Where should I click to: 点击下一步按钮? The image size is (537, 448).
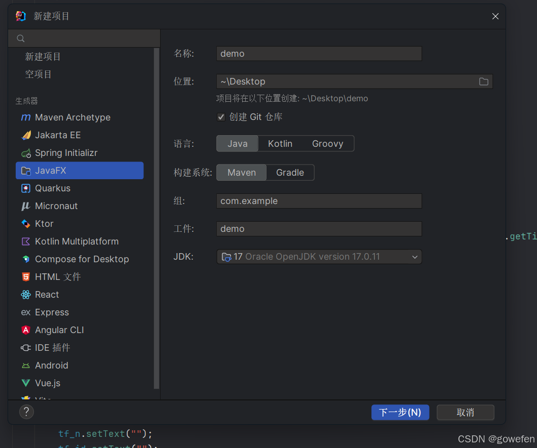[400, 412]
